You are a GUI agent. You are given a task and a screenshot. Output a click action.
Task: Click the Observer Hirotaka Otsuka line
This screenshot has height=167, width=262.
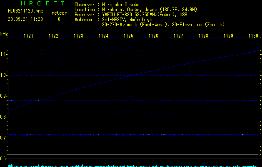coord(107,5)
